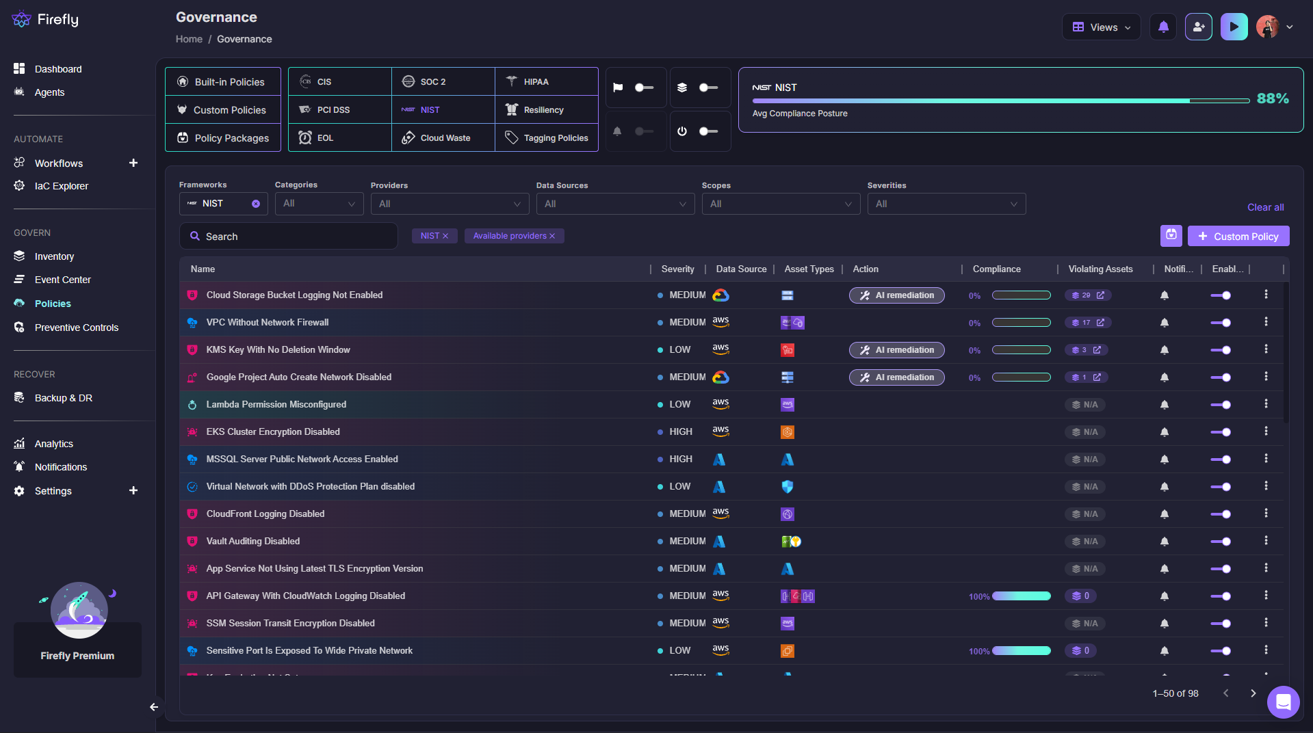Viewport: 1313px width, 733px height.
Task: Toggle enabled switch for SSM Session Transit Encryption
Action: pyautogui.click(x=1221, y=624)
